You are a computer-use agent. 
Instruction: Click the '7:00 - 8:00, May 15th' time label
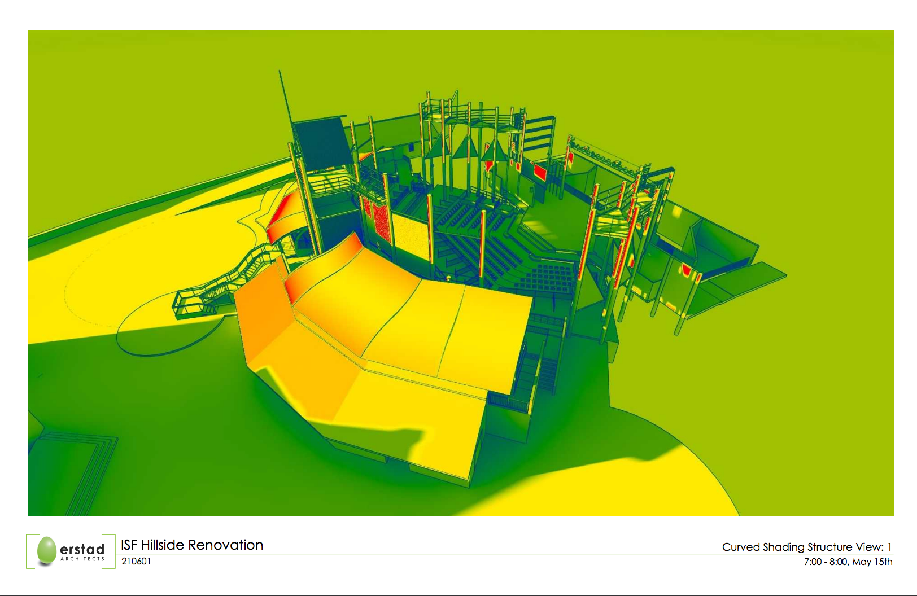(848, 562)
